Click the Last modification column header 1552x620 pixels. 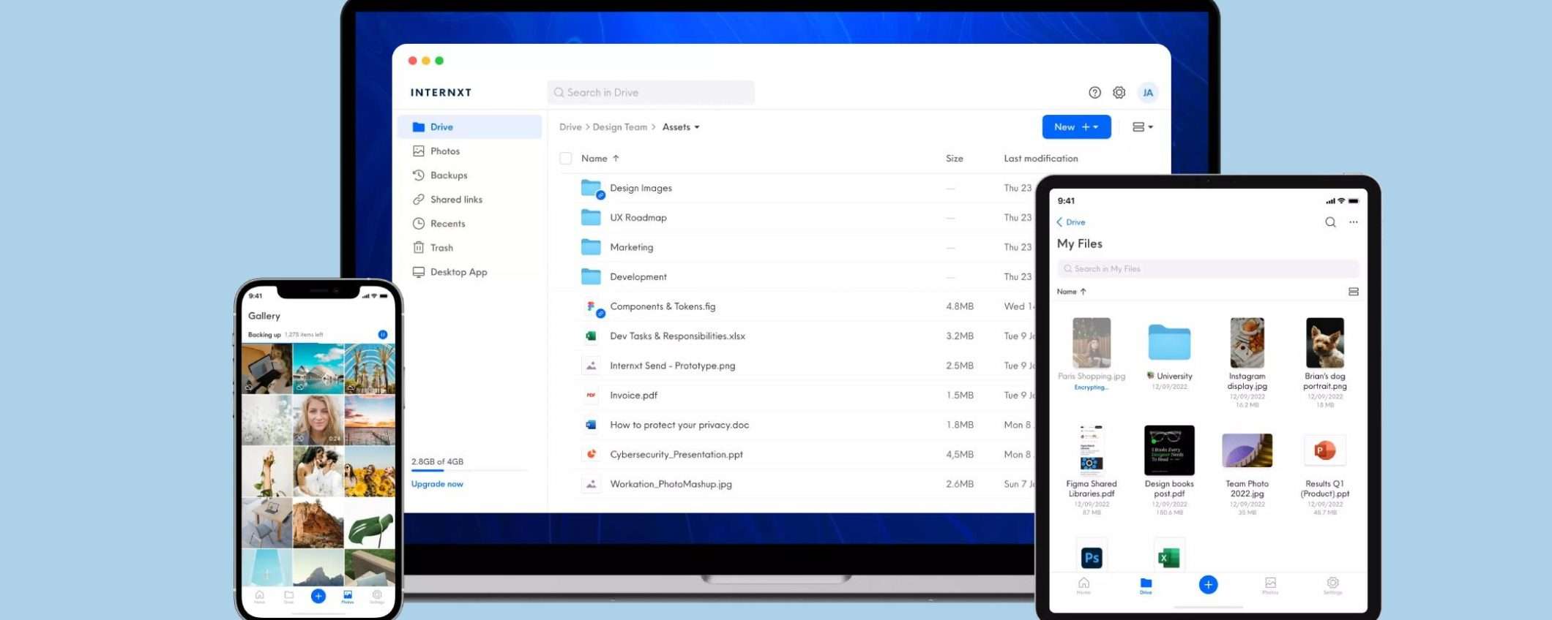[1041, 159]
